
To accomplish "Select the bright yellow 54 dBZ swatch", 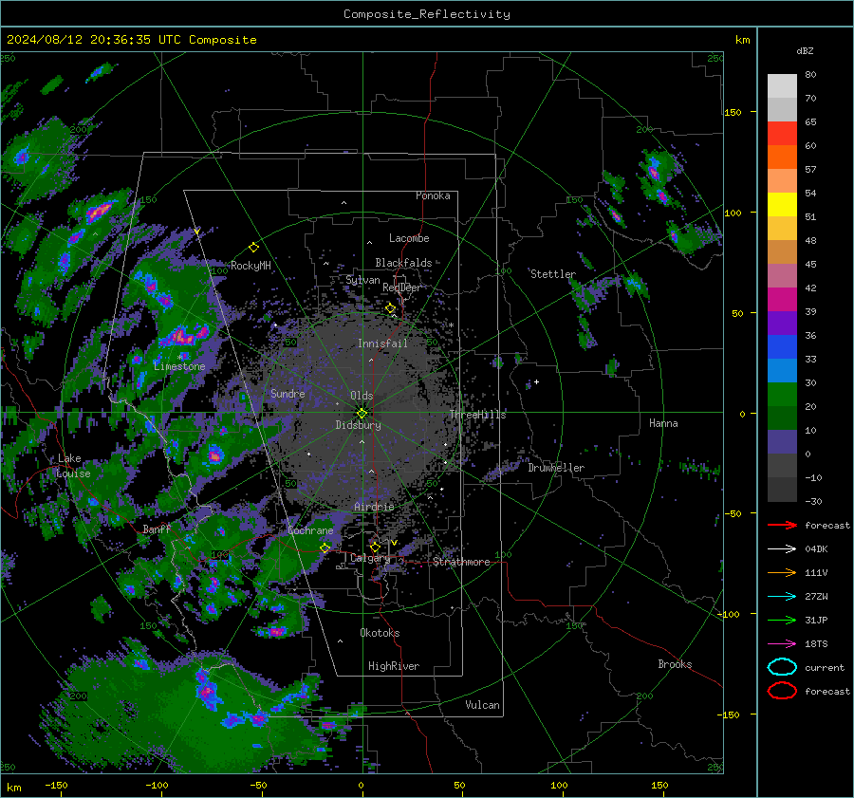I will (782, 205).
